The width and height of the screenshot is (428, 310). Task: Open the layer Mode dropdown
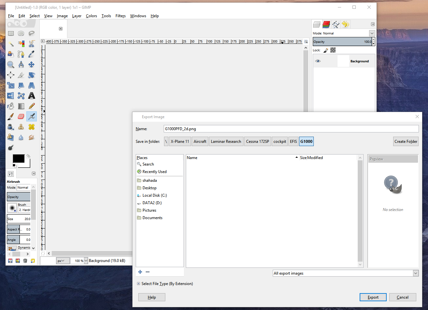point(372,33)
